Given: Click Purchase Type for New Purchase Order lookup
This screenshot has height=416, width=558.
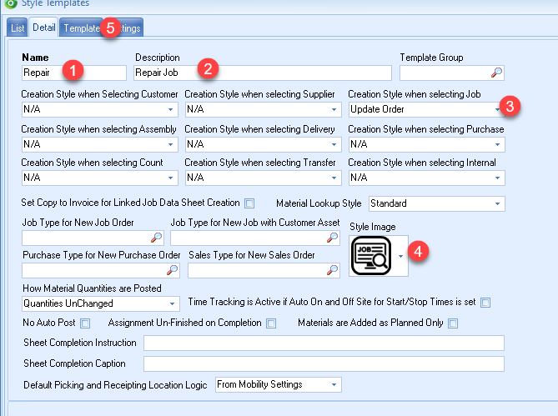Looking at the screenshot, I should point(172,270).
